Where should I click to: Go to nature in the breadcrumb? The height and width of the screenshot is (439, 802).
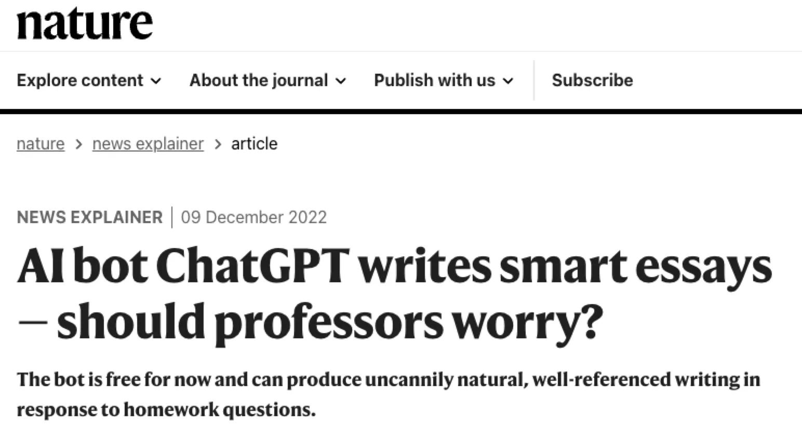pos(41,144)
